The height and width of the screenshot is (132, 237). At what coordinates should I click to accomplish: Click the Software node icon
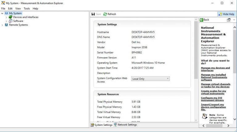coord(10,21)
